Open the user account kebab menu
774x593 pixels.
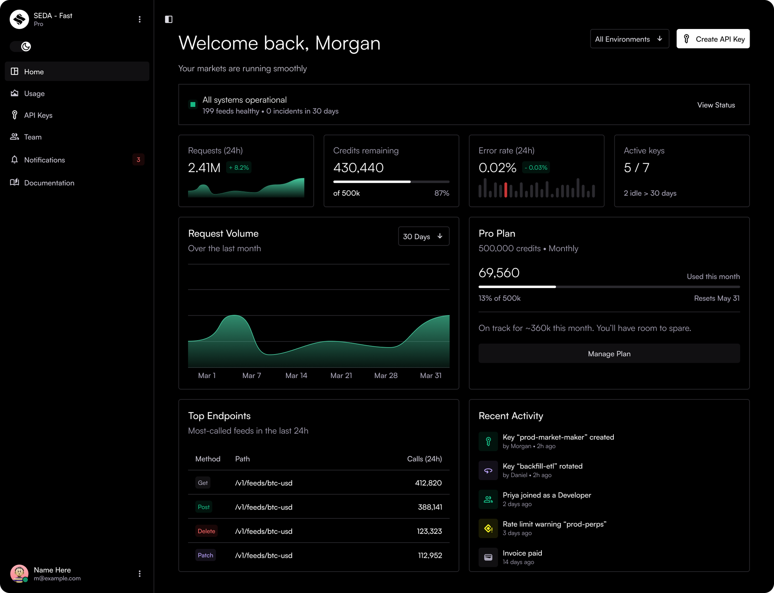(140, 574)
